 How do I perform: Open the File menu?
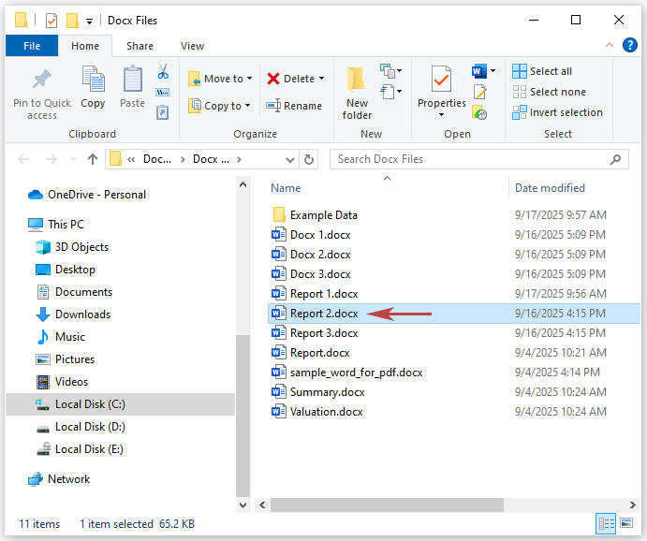coord(31,46)
